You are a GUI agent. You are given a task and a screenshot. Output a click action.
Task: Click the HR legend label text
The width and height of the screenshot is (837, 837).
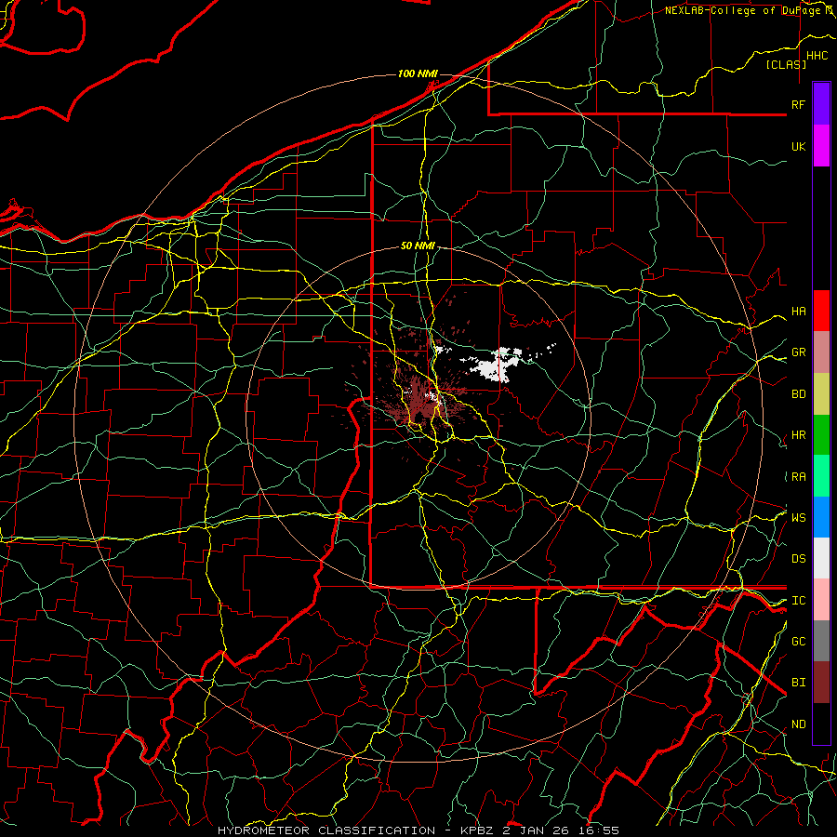pyautogui.click(x=799, y=435)
